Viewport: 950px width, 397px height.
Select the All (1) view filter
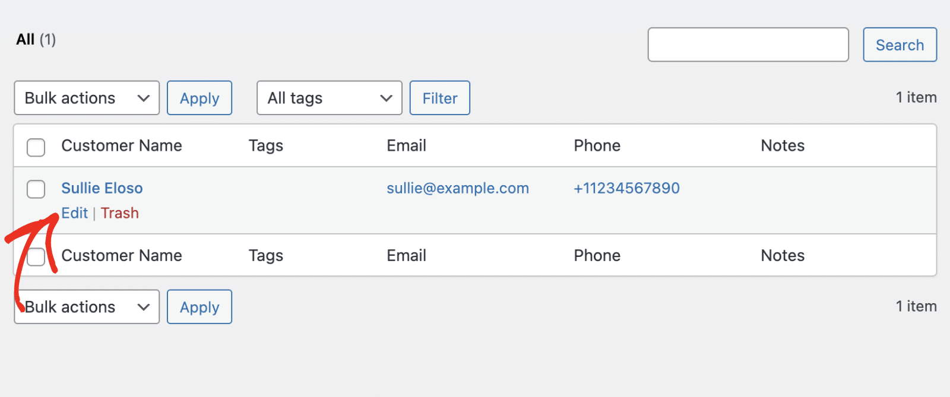coord(26,40)
